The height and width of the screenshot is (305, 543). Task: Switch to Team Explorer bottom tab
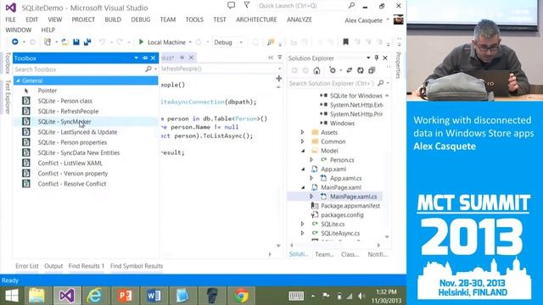tap(324, 254)
